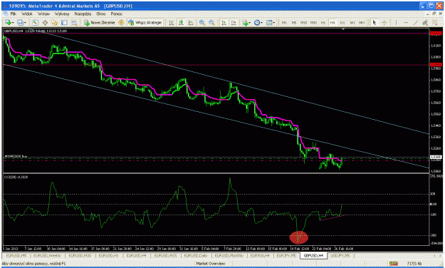Switch to the EURUSD,H1 chart tab
Image resolution: width=445 pixels, height=268 pixels.
[x=109, y=256]
